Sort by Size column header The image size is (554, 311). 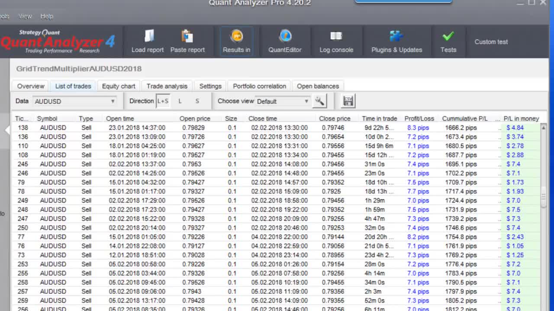[x=231, y=118]
